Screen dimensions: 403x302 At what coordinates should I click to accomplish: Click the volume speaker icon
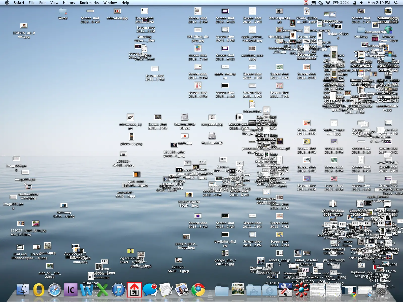pyautogui.click(x=361, y=3)
